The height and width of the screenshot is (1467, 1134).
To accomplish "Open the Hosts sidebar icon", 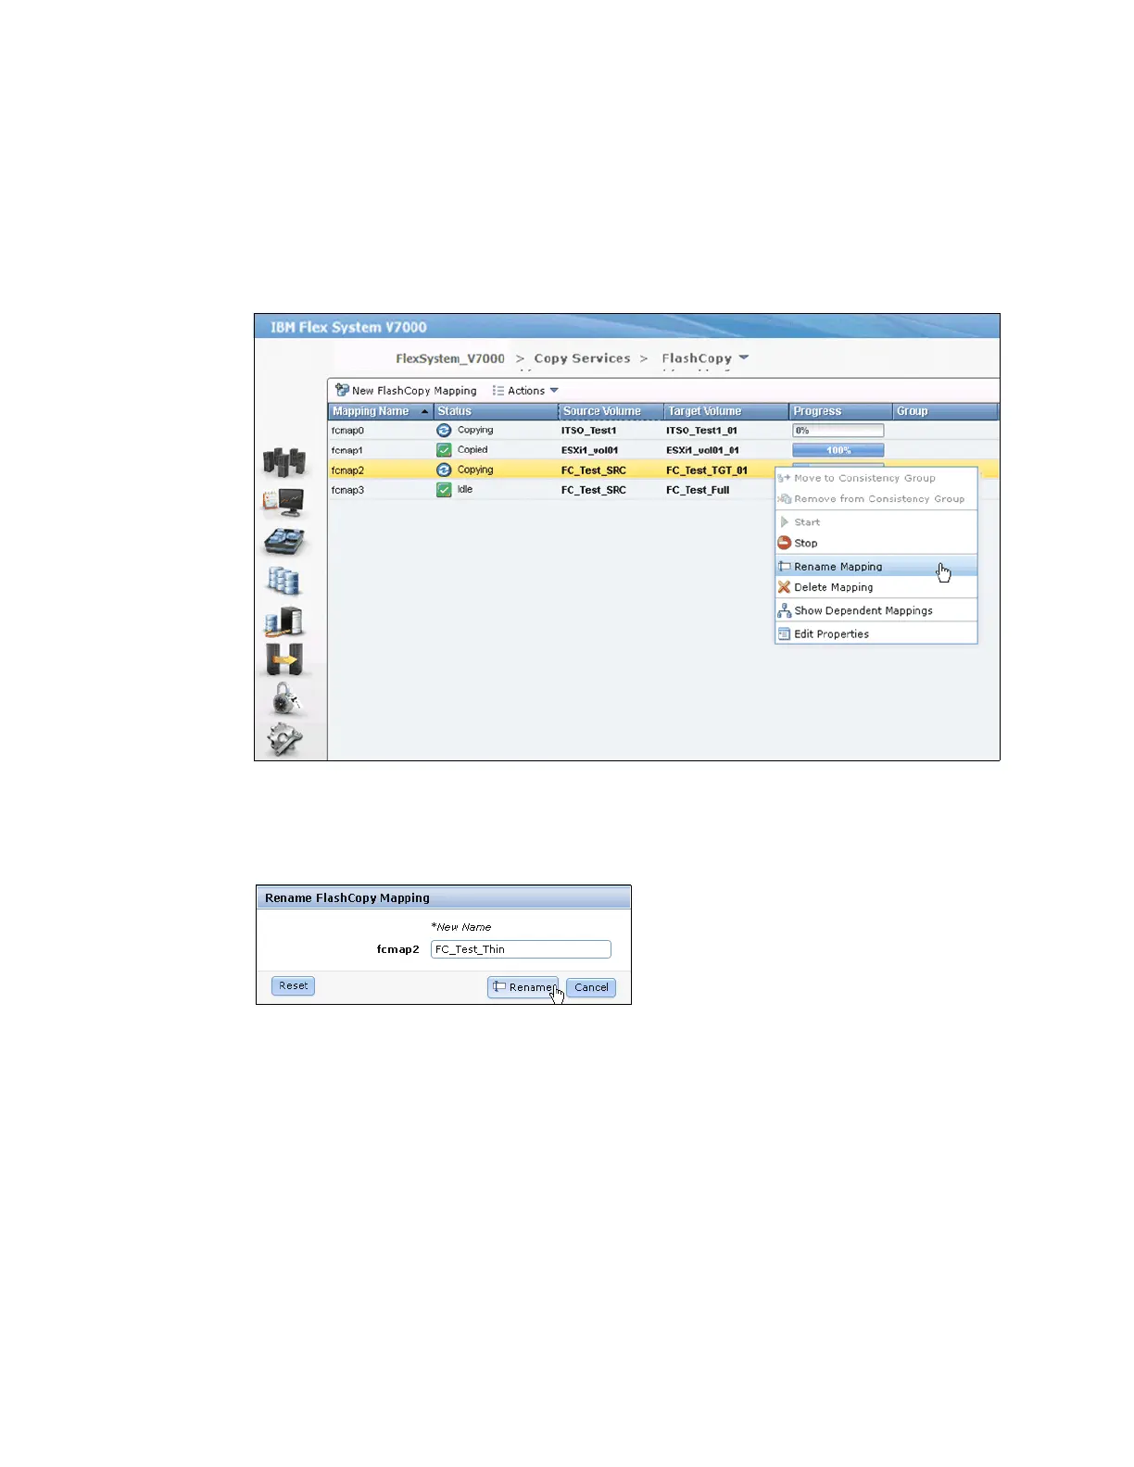I will pos(283,621).
